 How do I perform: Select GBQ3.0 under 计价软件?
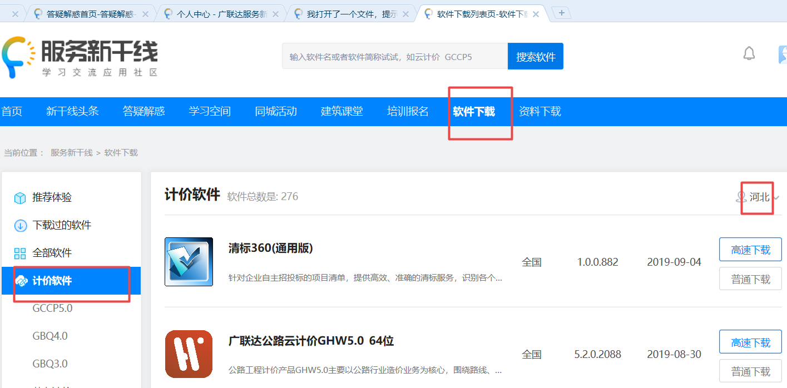[50, 364]
